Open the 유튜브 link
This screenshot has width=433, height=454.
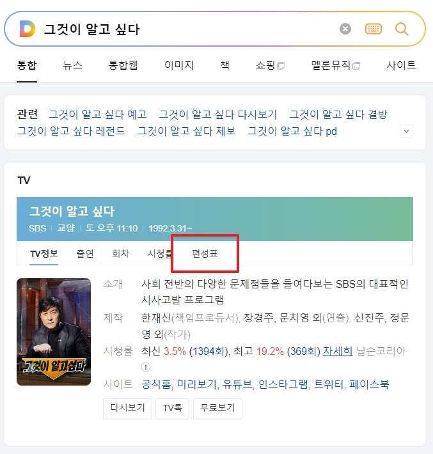237,384
